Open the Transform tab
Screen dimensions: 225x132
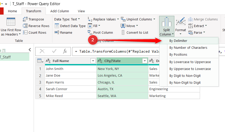coord(34,11)
